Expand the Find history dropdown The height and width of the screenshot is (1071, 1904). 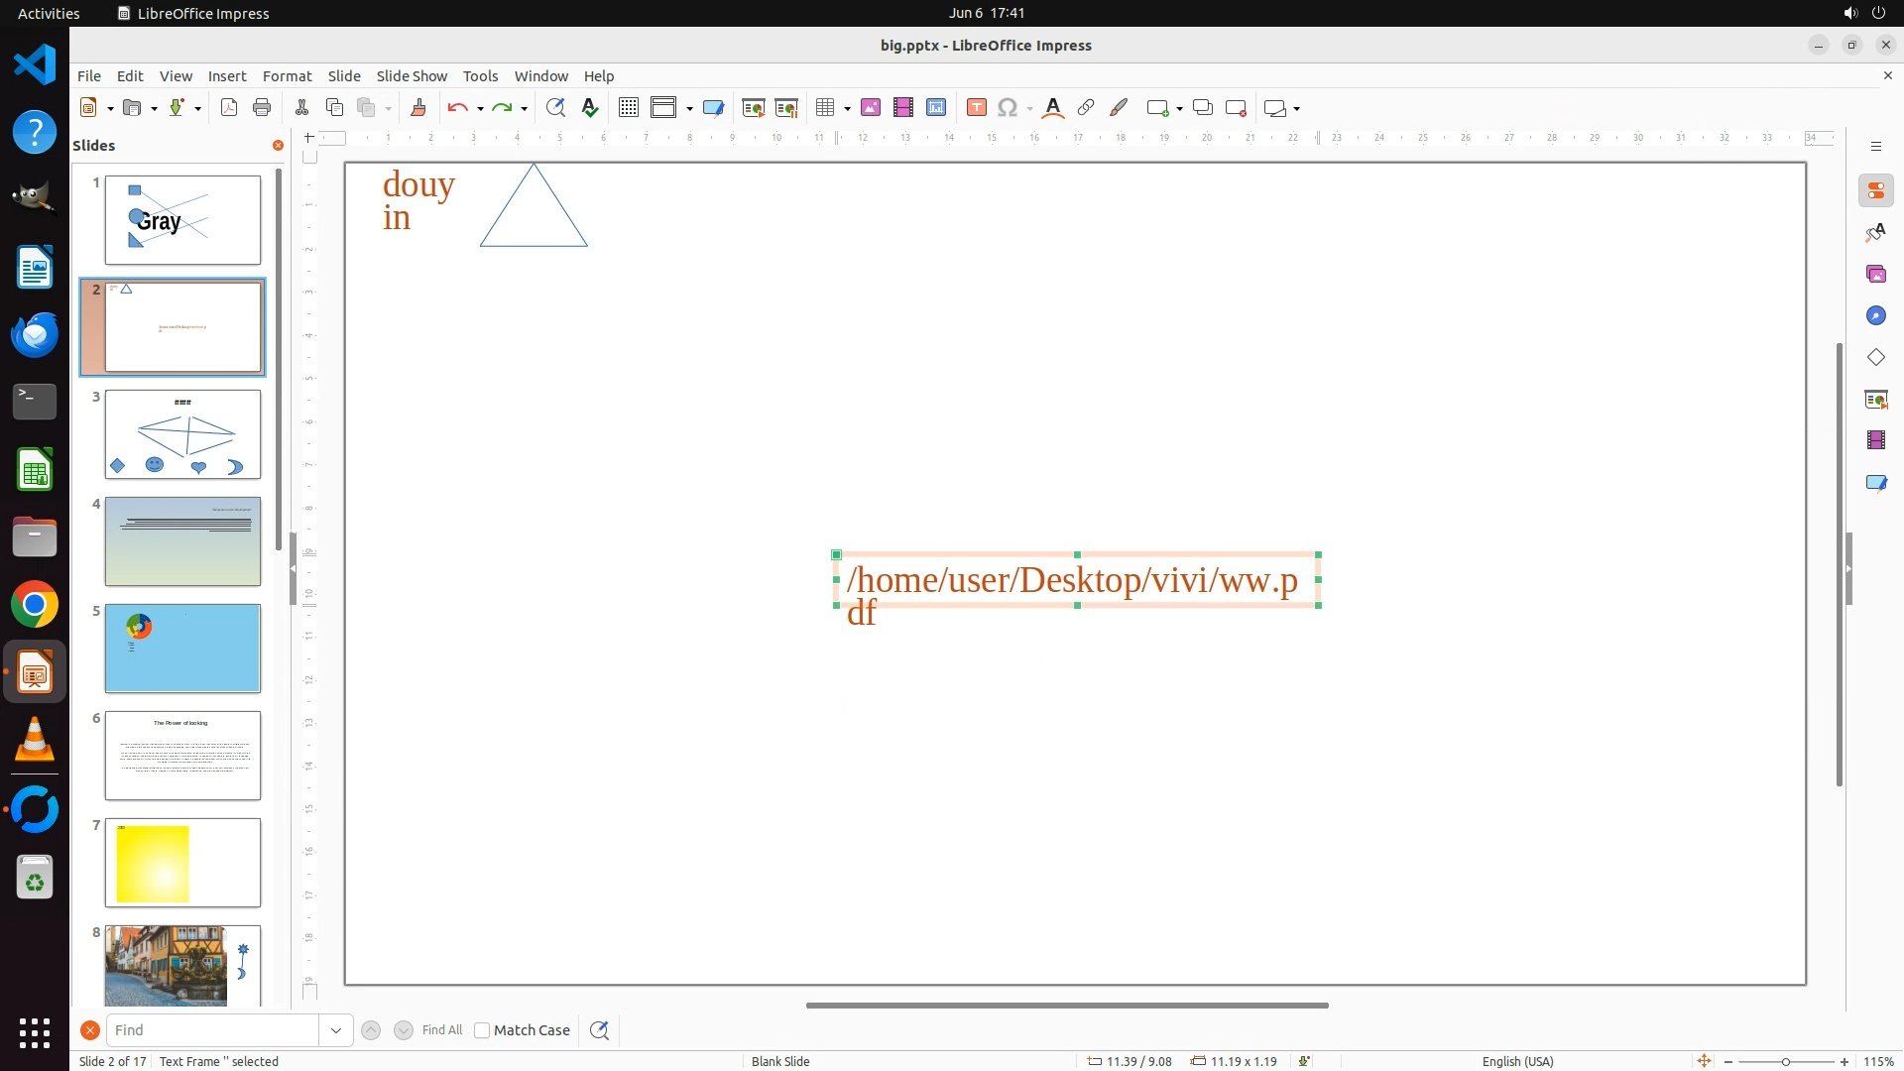(336, 1030)
